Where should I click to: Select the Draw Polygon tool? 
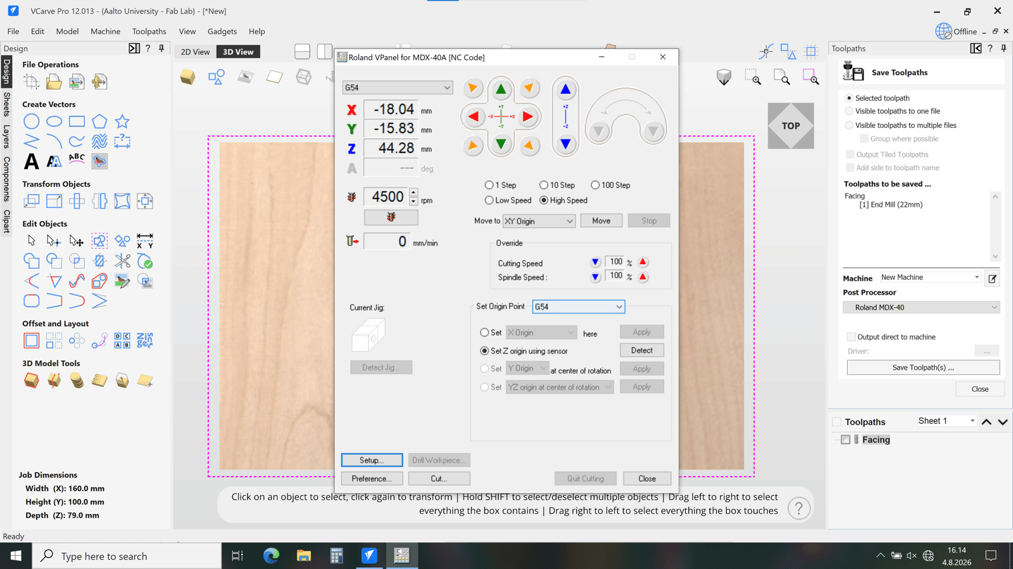coord(99,121)
